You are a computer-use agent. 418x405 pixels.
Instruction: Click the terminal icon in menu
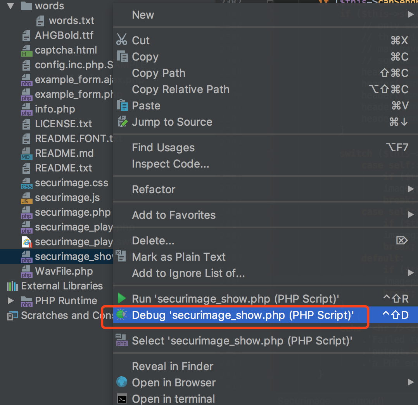122,399
